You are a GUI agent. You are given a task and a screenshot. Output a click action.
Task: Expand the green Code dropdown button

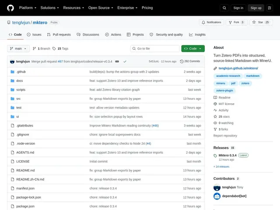[193, 49]
